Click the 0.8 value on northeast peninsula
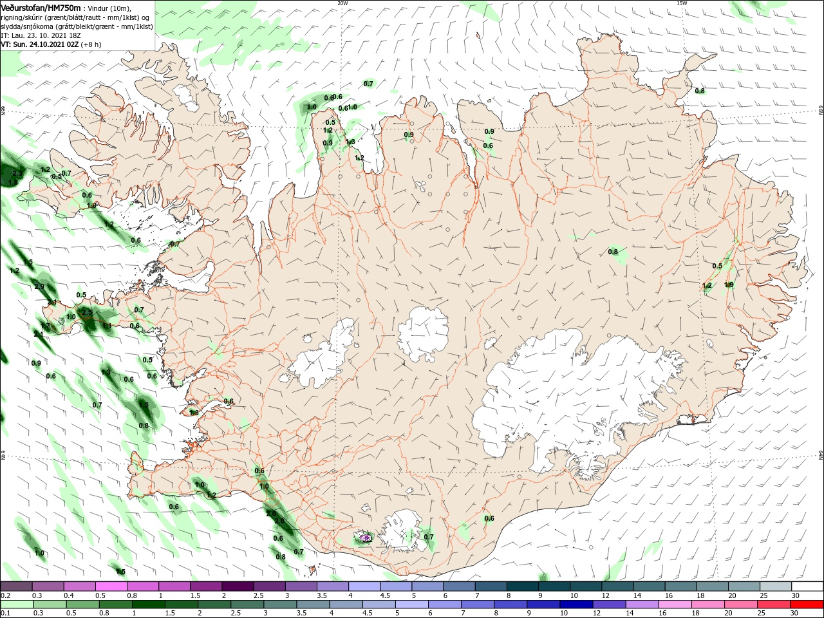824x618 pixels. [700, 91]
